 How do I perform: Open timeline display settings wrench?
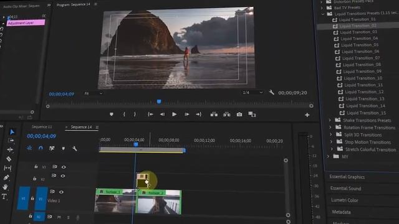tap(75, 148)
